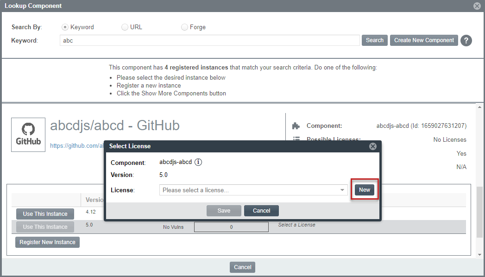Select the Keyword radio button
This screenshot has width=485, height=277.
point(65,27)
